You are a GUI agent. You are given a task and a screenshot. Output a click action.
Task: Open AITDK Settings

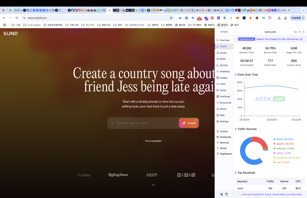pos(223,122)
